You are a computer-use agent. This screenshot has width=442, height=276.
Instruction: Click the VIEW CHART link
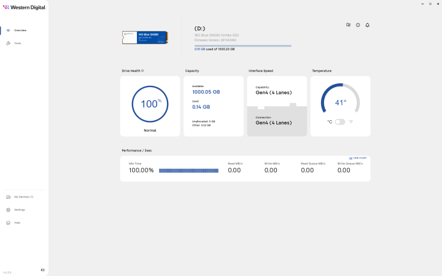358,158
